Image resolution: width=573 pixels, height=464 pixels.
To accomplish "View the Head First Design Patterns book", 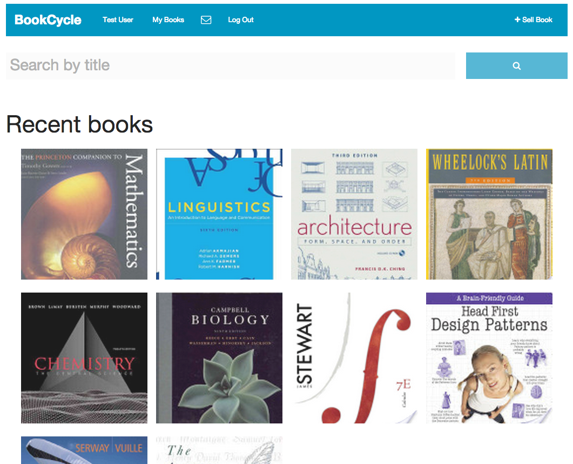I will pos(489,358).
